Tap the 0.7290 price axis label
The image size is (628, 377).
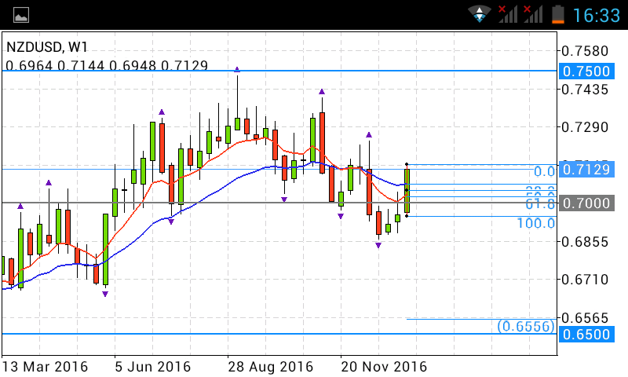point(585,127)
